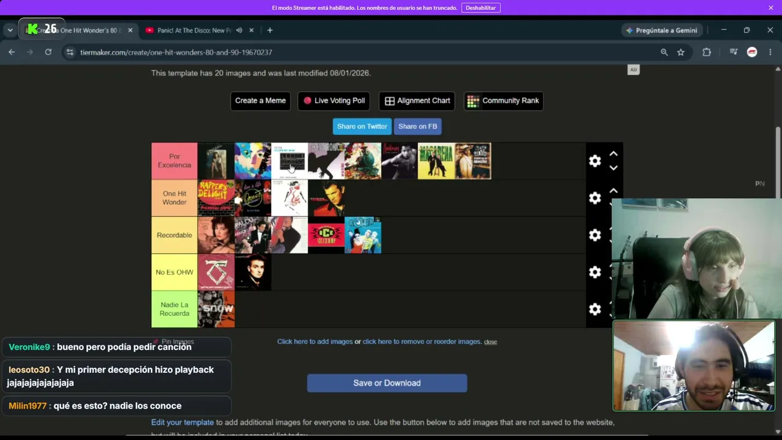Select the Rapper's Delight album cover
The width and height of the screenshot is (782, 440).
point(216,198)
